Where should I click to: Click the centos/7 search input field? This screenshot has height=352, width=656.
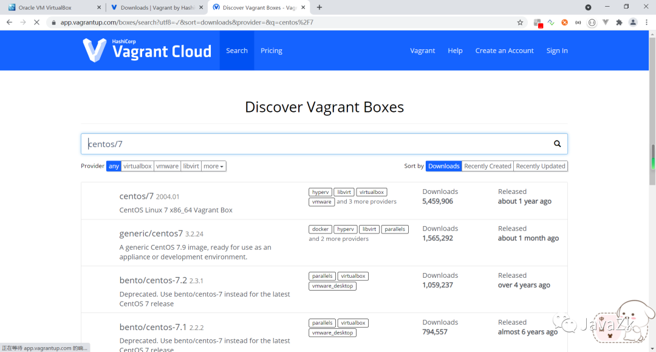[x=324, y=144]
